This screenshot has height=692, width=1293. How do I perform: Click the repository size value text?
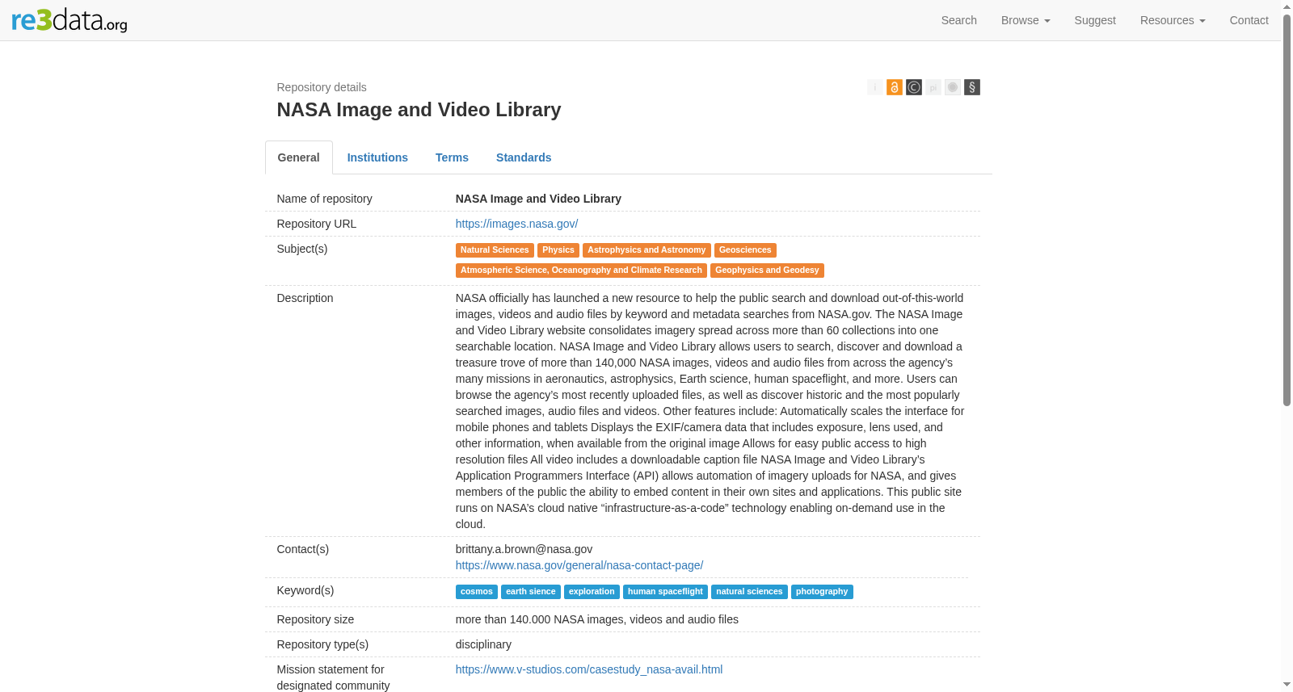point(597,619)
